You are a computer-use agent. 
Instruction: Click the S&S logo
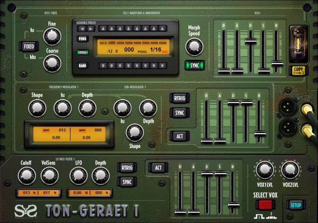click(x=25, y=211)
